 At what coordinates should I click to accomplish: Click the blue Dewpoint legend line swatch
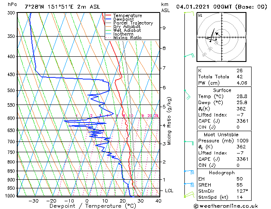pyautogui.click(x=109, y=19)
